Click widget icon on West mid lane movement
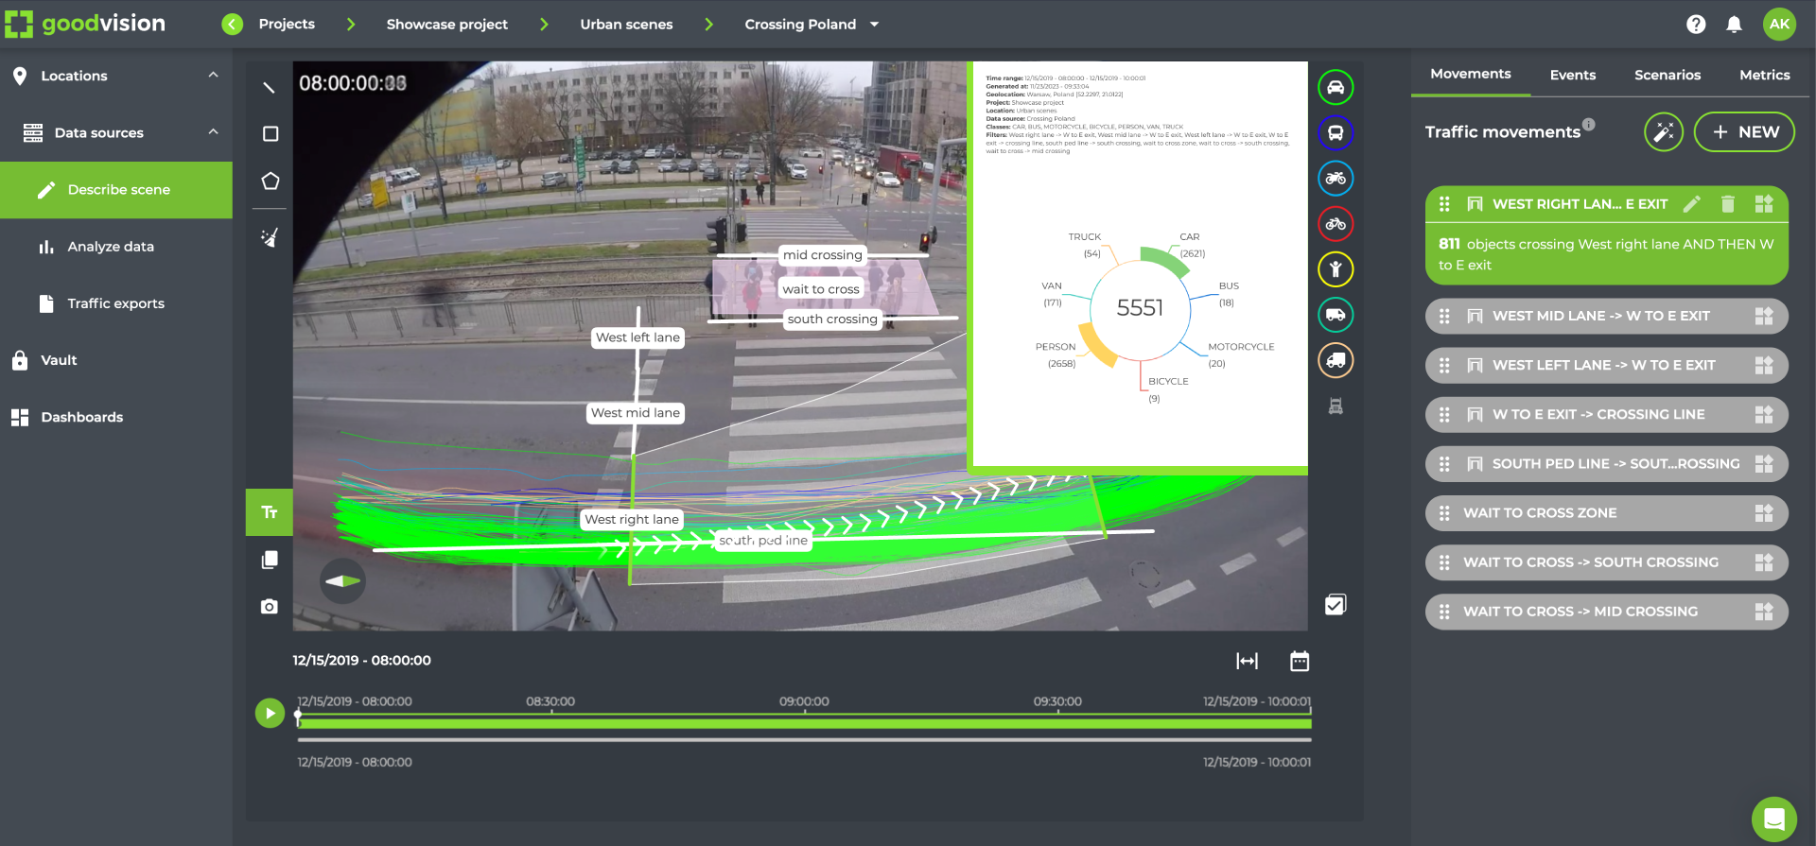The height and width of the screenshot is (846, 1816). point(1764,316)
